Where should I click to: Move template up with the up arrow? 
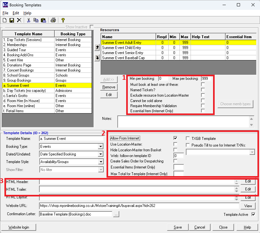(97, 48)
